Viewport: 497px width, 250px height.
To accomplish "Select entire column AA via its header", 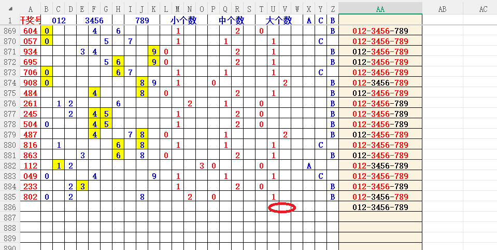I will 380,9.
